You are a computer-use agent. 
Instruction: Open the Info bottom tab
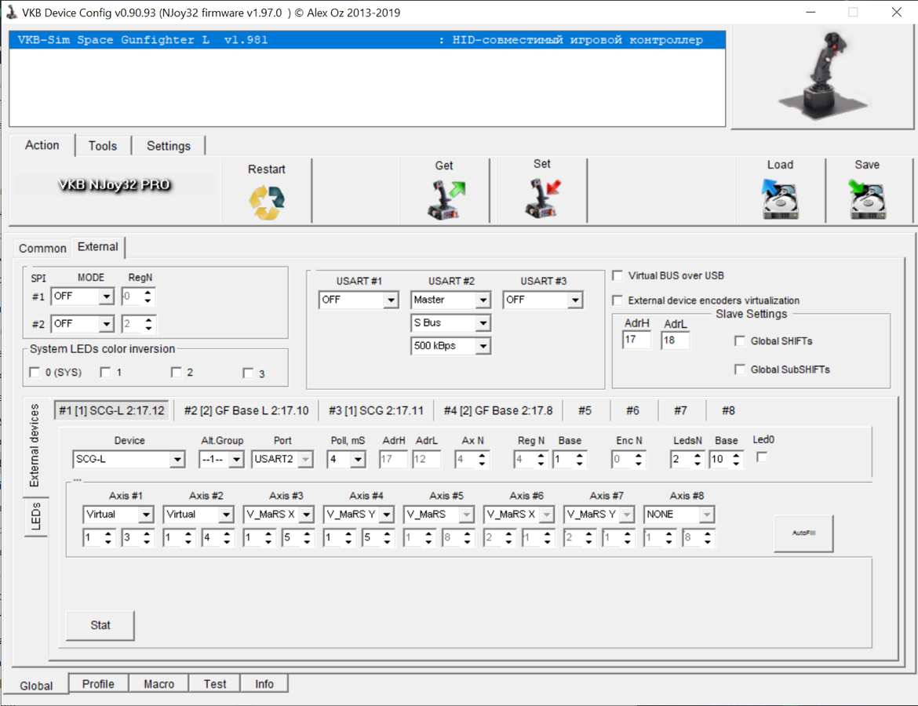[264, 684]
